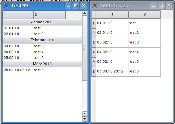Image resolution: width=175 pixels, height=124 pixels.
Task: Maximize the test35 window
Action: coord(76,6)
